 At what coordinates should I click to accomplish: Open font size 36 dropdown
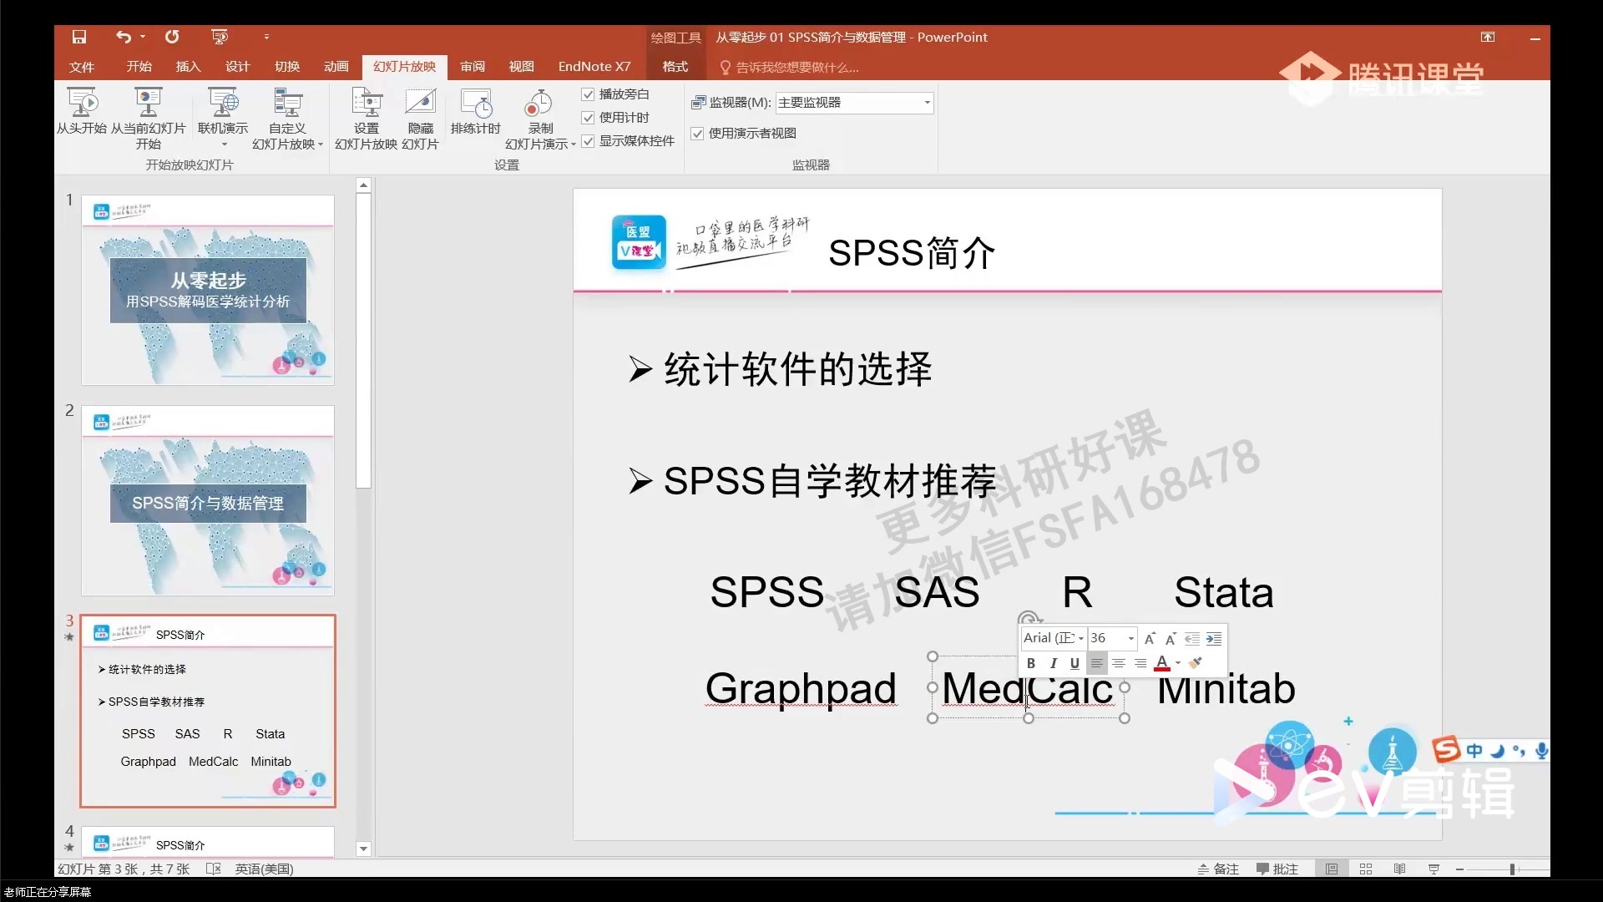[1131, 638]
